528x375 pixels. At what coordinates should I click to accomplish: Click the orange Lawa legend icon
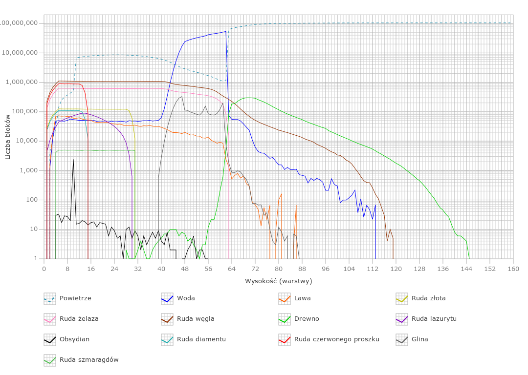click(x=285, y=298)
